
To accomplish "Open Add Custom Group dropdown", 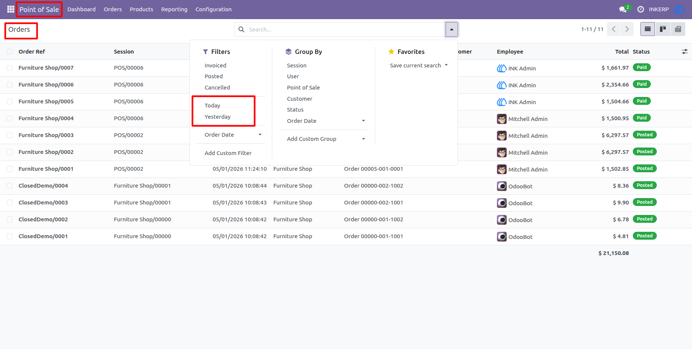I will (x=326, y=139).
